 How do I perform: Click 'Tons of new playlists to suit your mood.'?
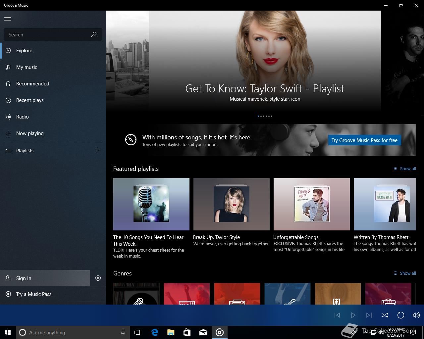pos(180,145)
